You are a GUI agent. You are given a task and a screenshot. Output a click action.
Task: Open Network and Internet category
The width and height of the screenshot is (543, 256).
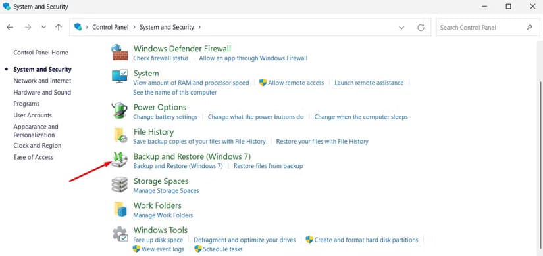[42, 81]
